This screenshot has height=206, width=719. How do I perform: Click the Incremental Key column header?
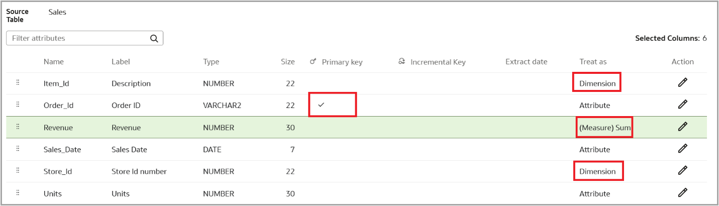coord(438,62)
